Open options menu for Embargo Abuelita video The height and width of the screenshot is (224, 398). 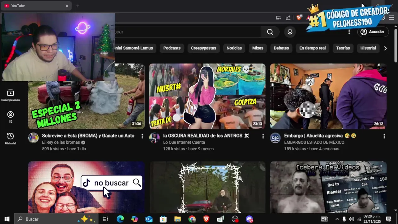click(384, 136)
